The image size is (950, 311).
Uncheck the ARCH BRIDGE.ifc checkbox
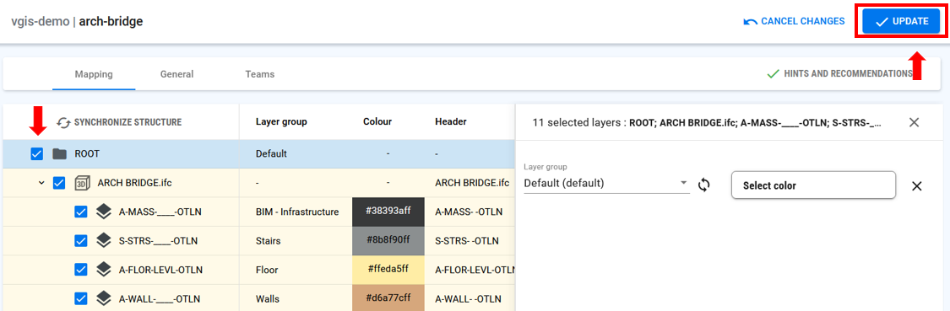(59, 183)
